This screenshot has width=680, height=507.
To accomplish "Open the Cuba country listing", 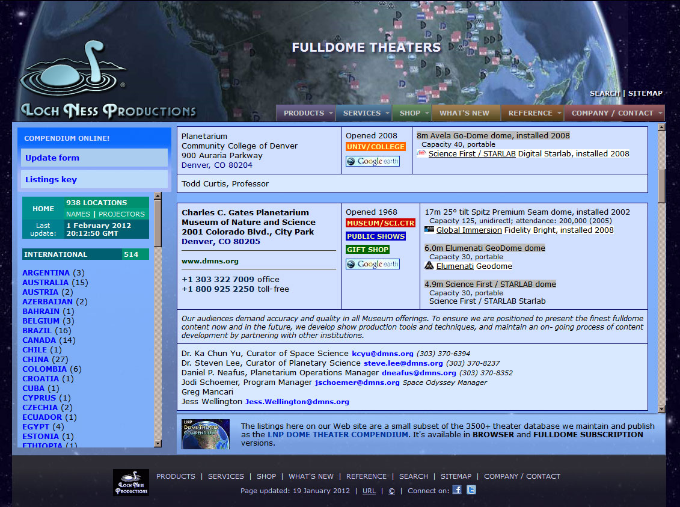I will [34, 388].
